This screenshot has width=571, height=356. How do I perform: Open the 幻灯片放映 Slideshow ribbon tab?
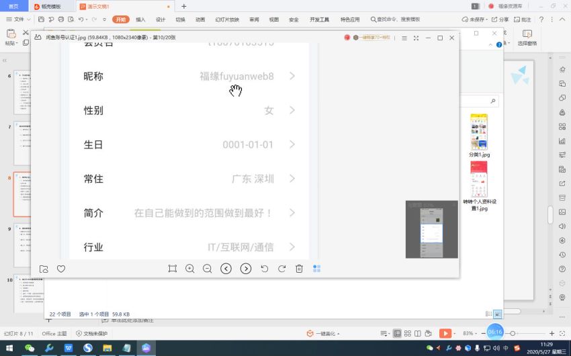pos(227,19)
